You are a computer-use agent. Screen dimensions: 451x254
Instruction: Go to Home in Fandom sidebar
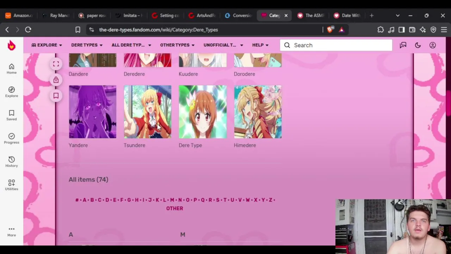12,68
